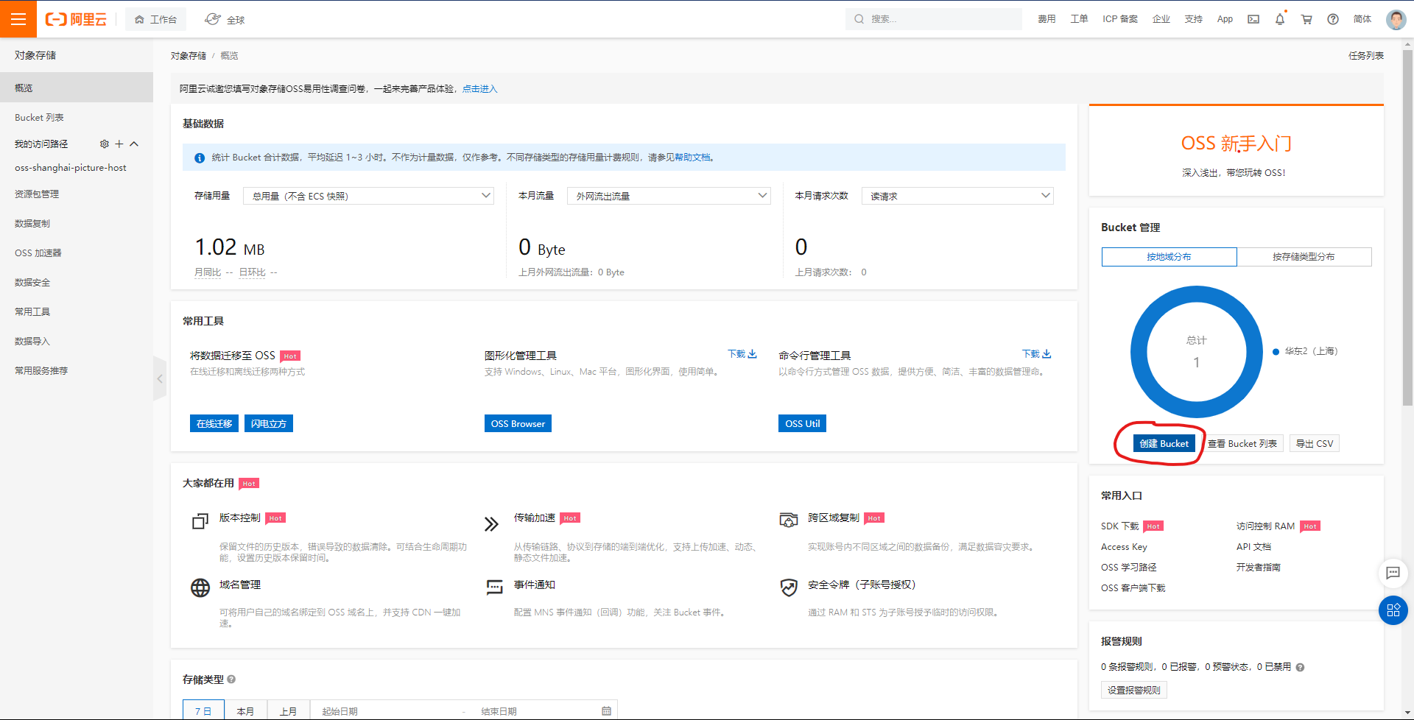
Task: Switch to 按存储类型分布 view
Action: tap(1304, 257)
